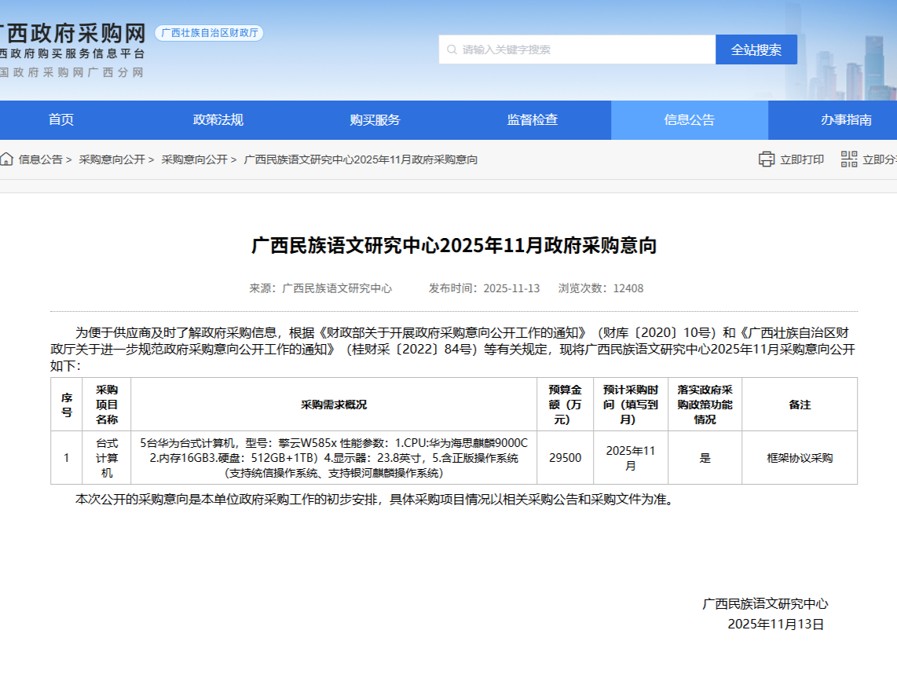This screenshot has height=674, width=897.
Task: Open the 政策法规 navigation menu
Action: pos(217,119)
